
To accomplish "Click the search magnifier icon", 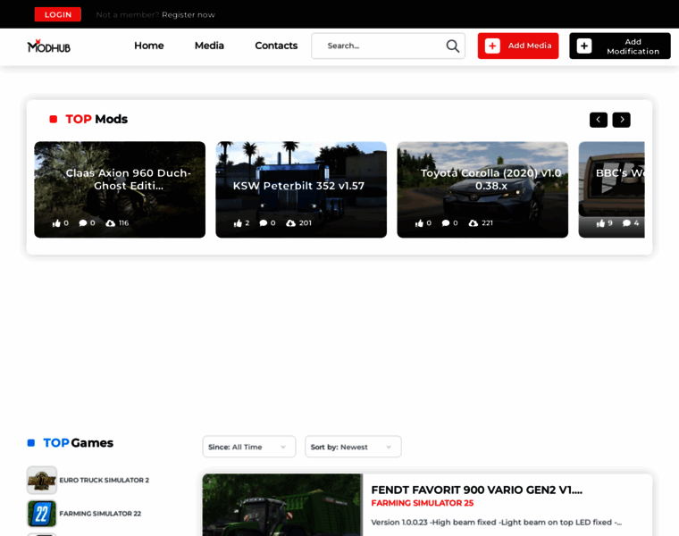I will point(452,46).
